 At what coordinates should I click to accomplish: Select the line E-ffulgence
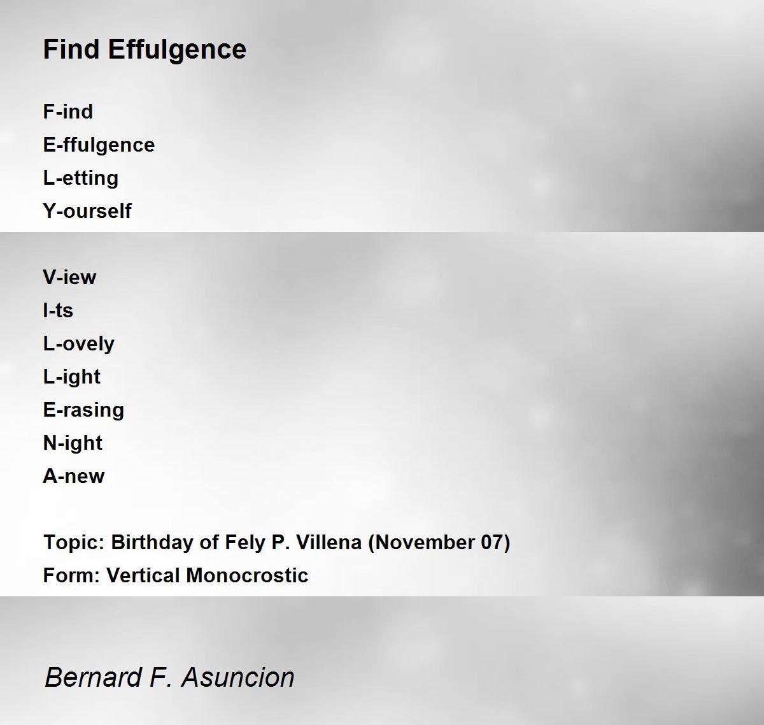(x=99, y=145)
